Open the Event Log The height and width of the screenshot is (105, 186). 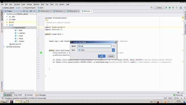(178, 95)
